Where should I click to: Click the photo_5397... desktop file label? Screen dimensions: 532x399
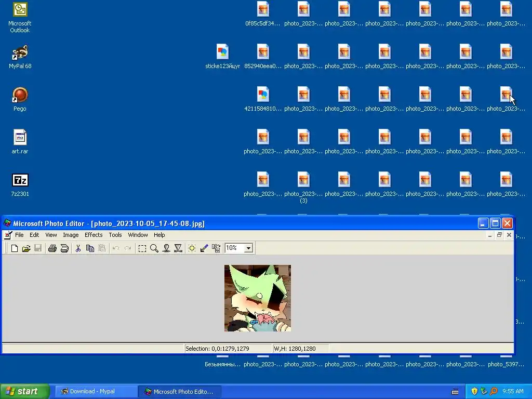506,364
